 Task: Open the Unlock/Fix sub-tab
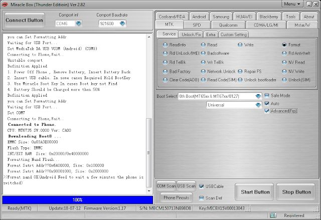tap(191, 35)
